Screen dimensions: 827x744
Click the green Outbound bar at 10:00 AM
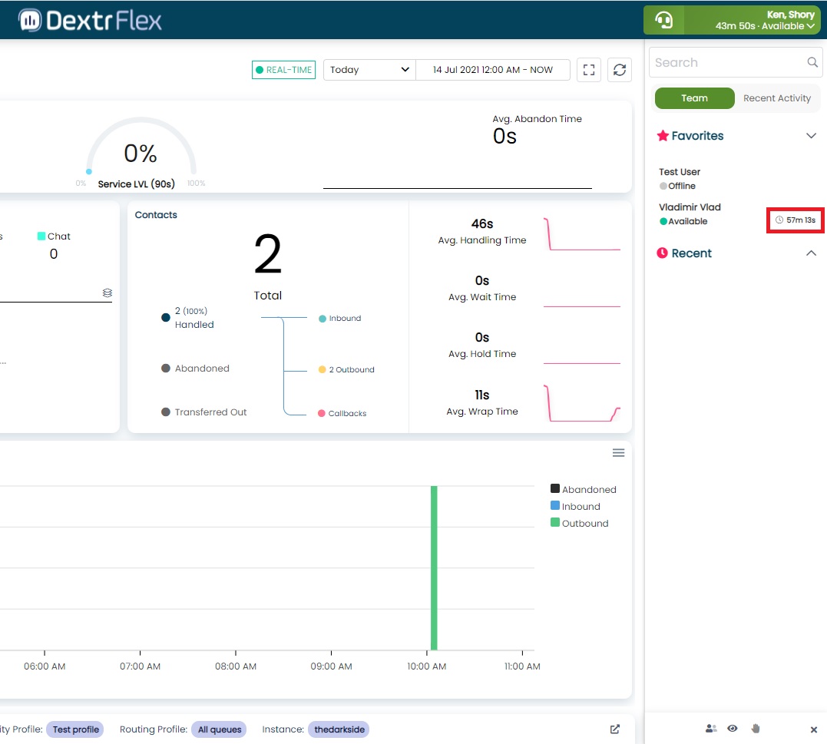(x=434, y=568)
